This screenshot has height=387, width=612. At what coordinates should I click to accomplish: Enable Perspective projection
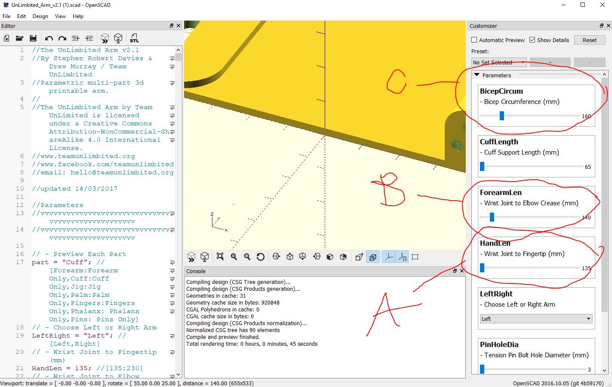tap(359, 257)
